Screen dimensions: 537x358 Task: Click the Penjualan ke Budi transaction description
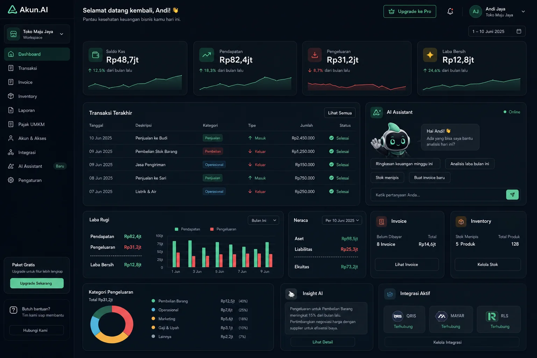click(x=151, y=138)
